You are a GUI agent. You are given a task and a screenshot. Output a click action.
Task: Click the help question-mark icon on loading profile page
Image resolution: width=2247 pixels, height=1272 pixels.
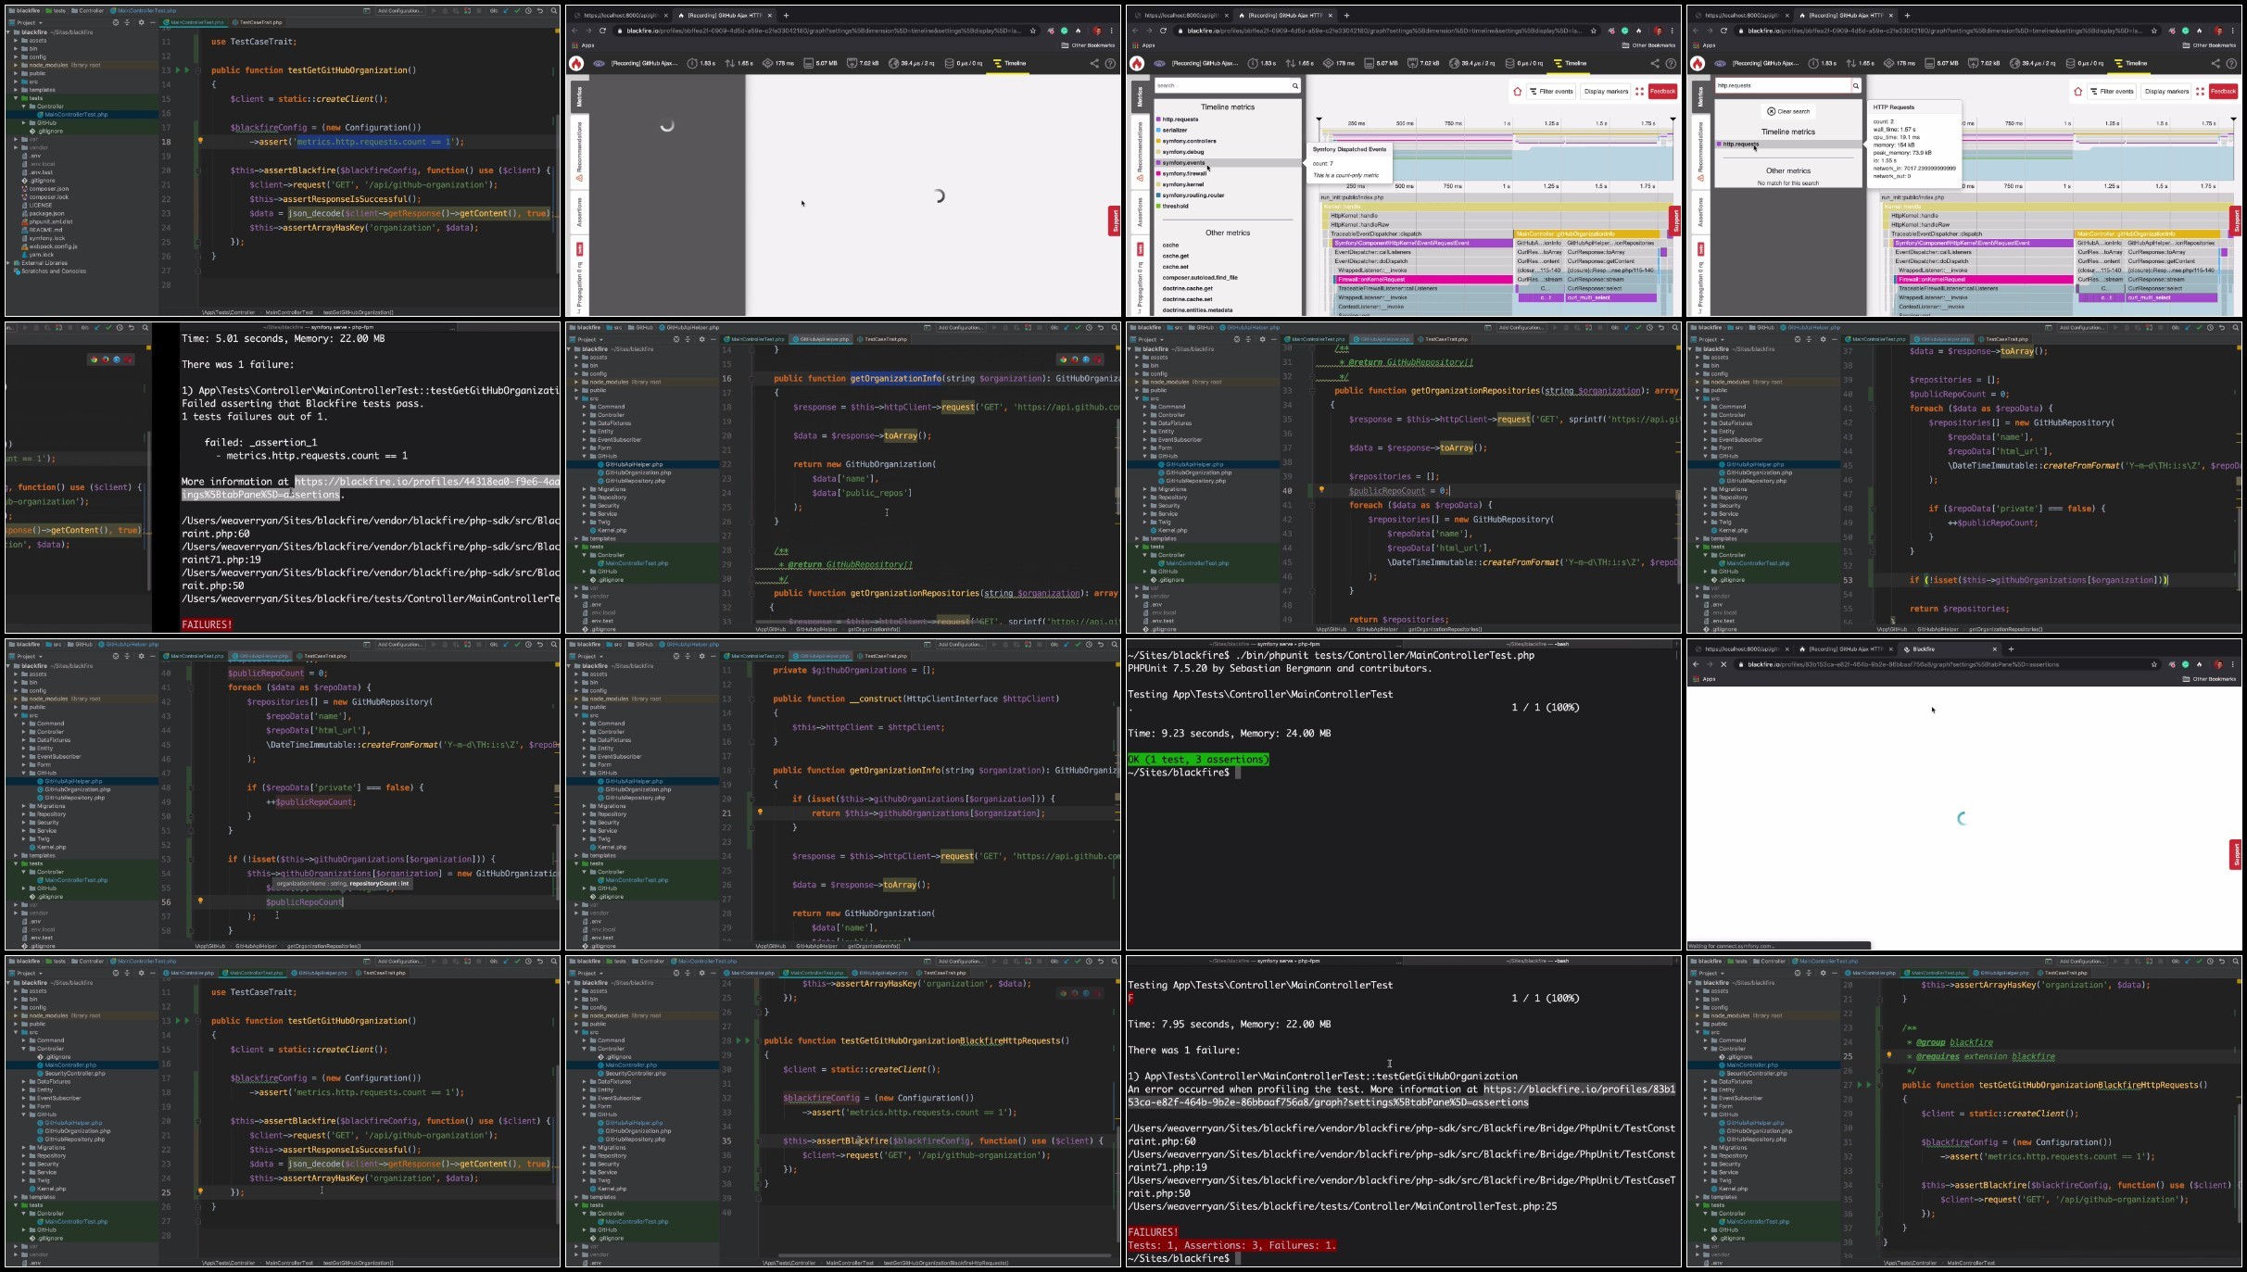(1110, 63)
